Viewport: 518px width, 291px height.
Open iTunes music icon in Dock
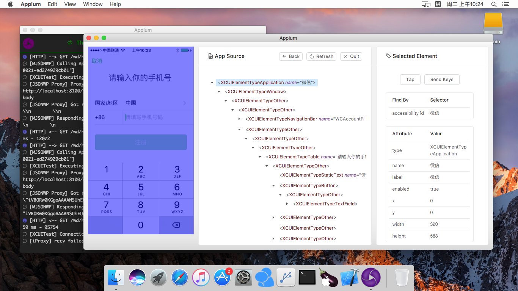click(201, 277)
